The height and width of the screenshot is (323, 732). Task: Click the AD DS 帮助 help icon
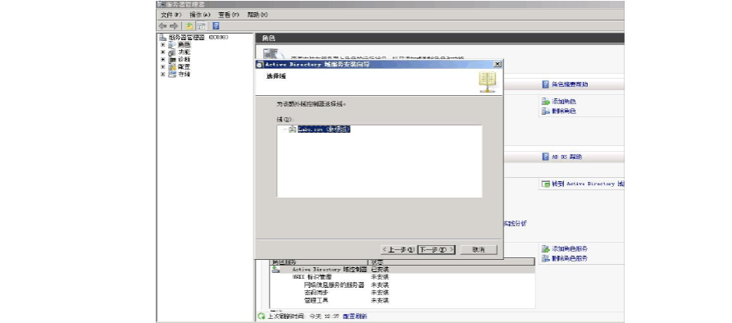coord(545,157)
